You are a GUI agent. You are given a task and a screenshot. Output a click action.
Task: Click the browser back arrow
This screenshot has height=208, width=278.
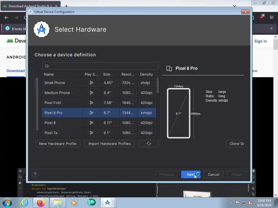click(x=7, y=18)
